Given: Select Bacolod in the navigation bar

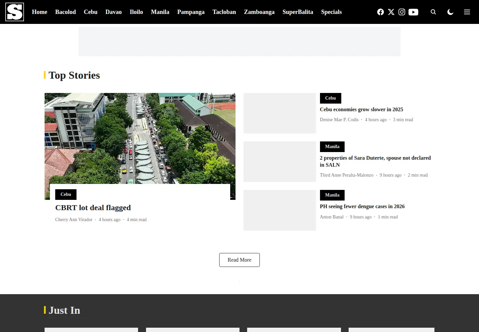Looking at the screenshot, I should pyautogui.click(x=66, y=12).
